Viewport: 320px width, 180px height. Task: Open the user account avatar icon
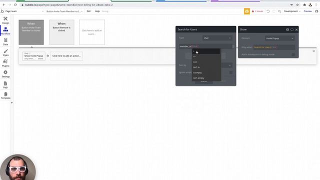click(316, 11)
